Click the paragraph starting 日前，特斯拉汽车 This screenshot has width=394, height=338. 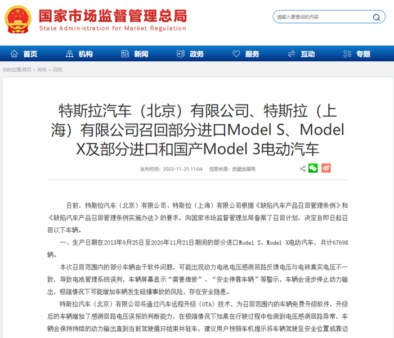(198, 218)
